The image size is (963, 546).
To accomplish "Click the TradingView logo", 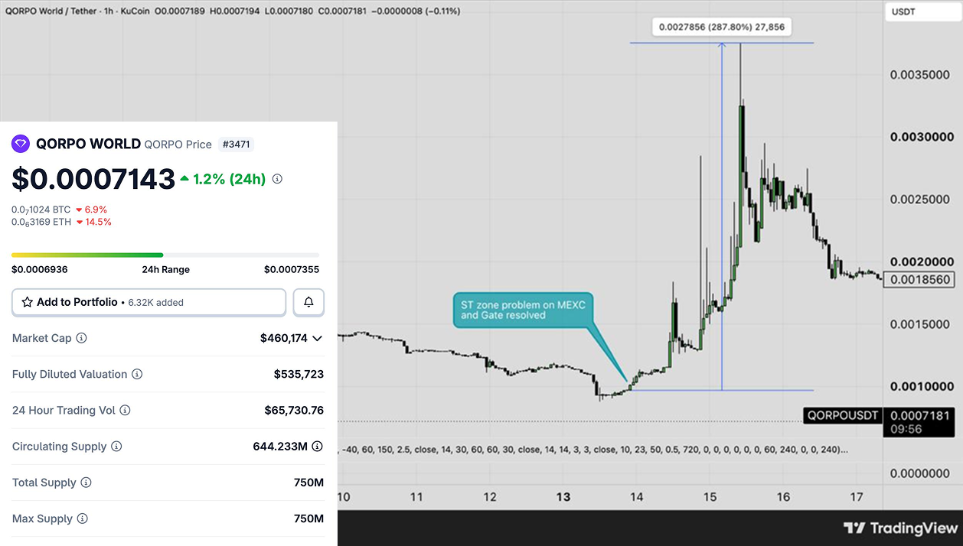I will coord(900,528).
